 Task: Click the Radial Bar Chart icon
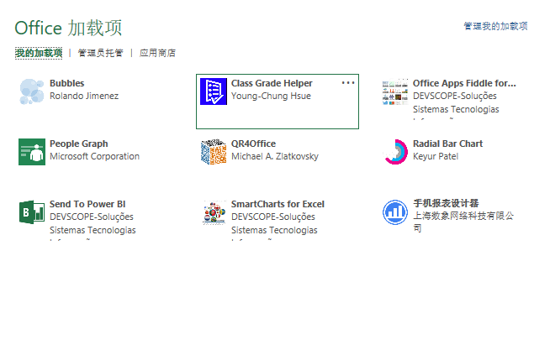click(395, 152)
